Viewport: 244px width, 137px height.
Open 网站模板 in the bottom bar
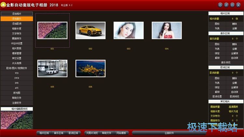[121, 133]
